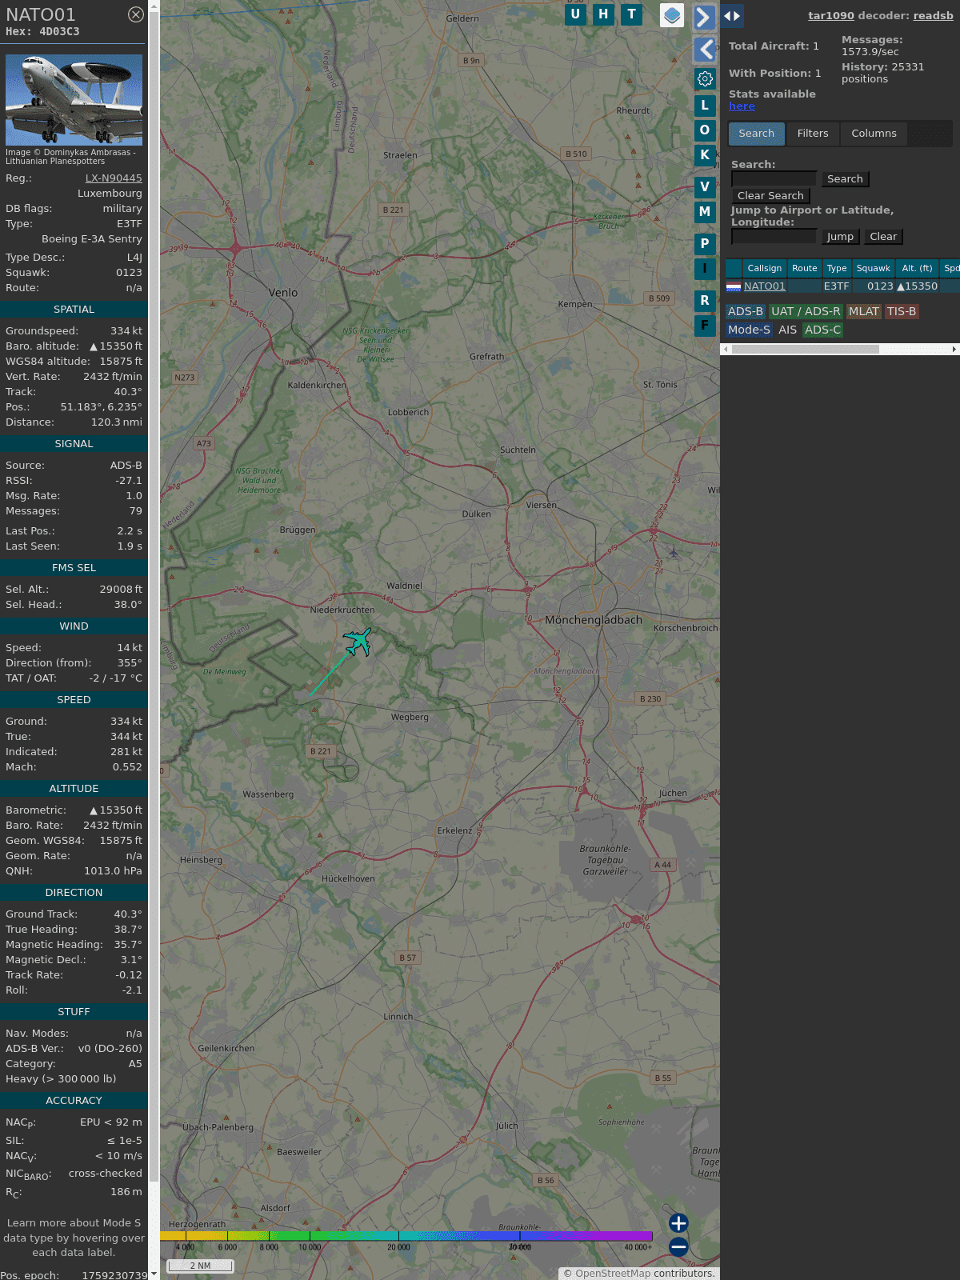Switch to the Search tab
960x1280 pixels.
coord(757,134)
